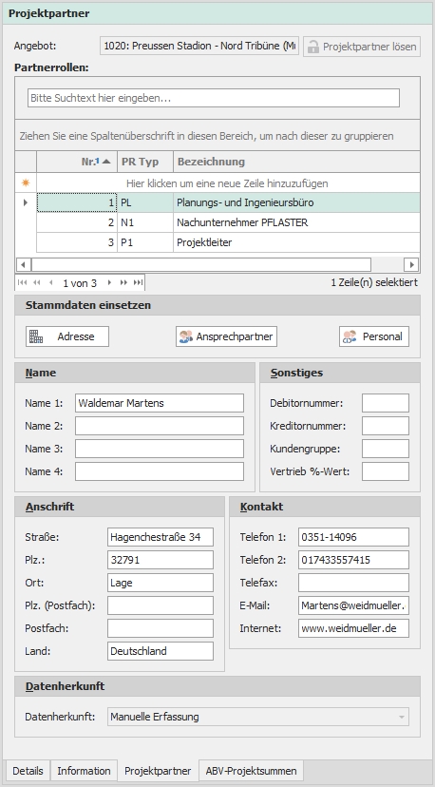Click the P1 type cell
This screenshot has width=435, height=787.
click(145, 243)
